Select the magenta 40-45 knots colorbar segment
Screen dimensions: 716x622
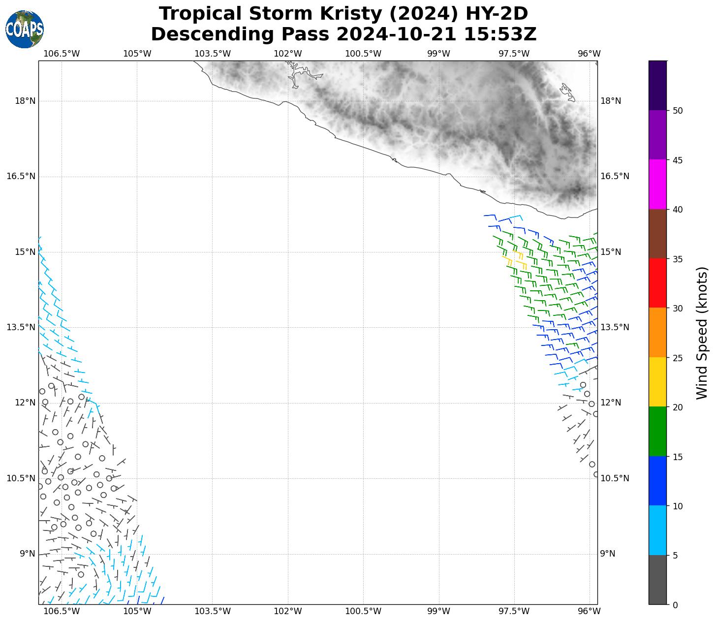(657, 184)
